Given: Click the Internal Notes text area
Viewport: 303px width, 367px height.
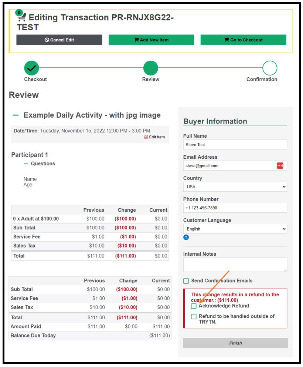Looking at the screenshot, I should (235, 265).
